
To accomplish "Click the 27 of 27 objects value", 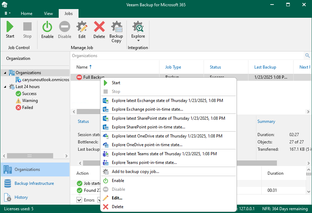I will click(296, 142).
